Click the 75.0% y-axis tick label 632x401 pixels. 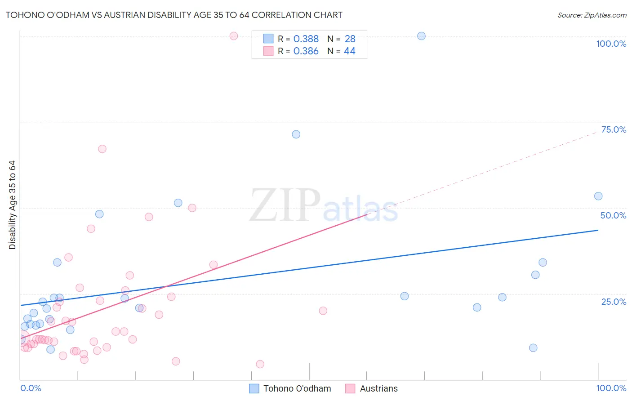(x=614, y=129)
